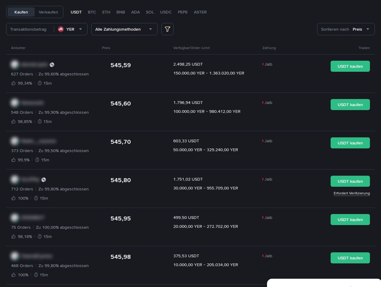Viewport: 381px width, 287px height.
Task: Click the Traden column header
Action: 364,48
